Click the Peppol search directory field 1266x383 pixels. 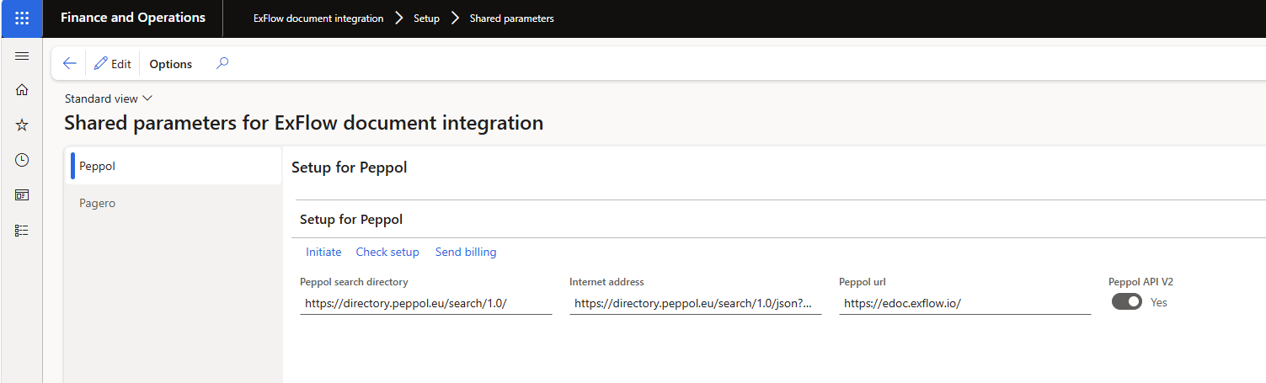click(x=426, y=304)
